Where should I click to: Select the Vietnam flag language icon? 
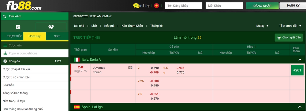(156, 6)
